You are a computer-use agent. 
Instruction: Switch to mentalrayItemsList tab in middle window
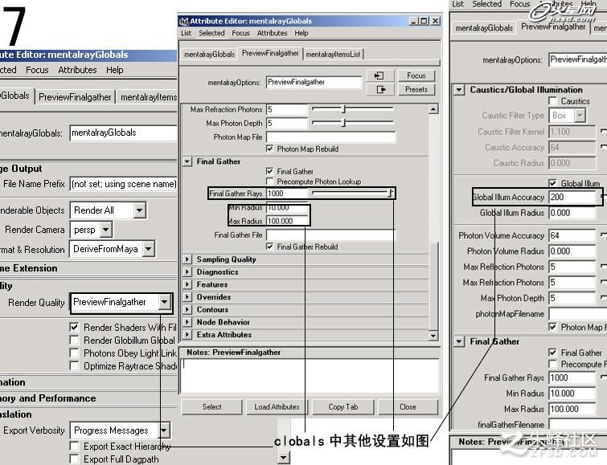[x=333, y=54]
